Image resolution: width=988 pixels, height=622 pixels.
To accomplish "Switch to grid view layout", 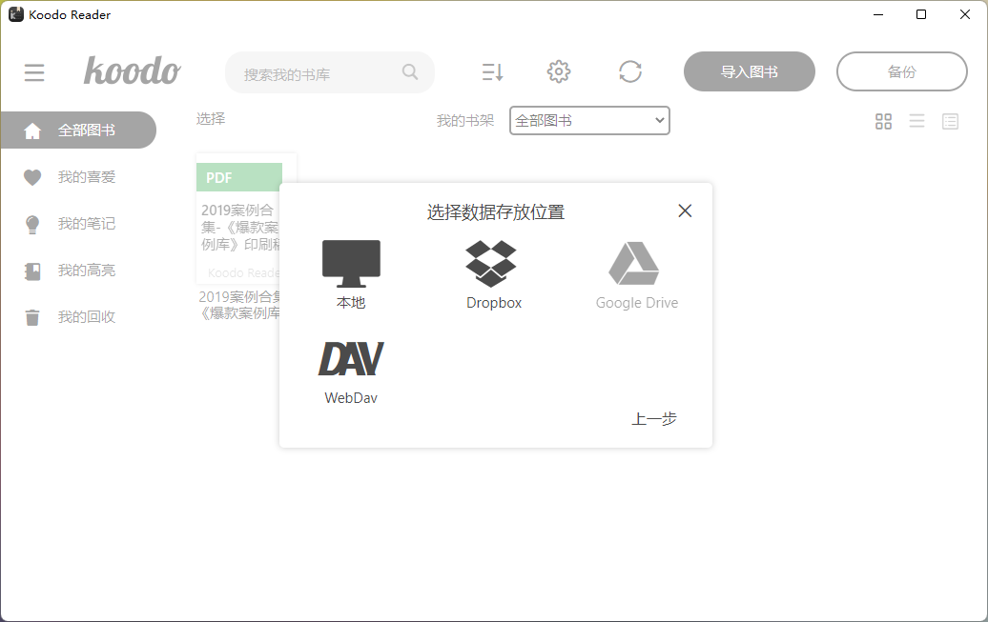I will tap(883, 121).
